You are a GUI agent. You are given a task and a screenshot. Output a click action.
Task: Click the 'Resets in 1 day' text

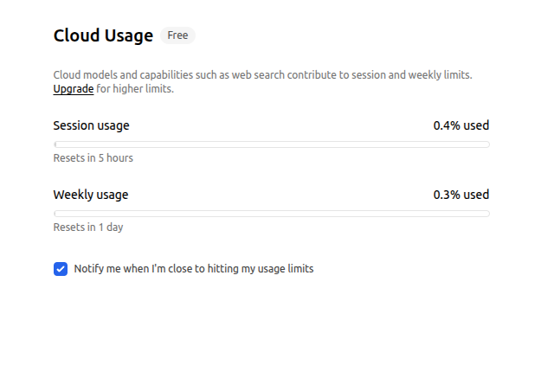pyautogui.click(x=88, y=227)
